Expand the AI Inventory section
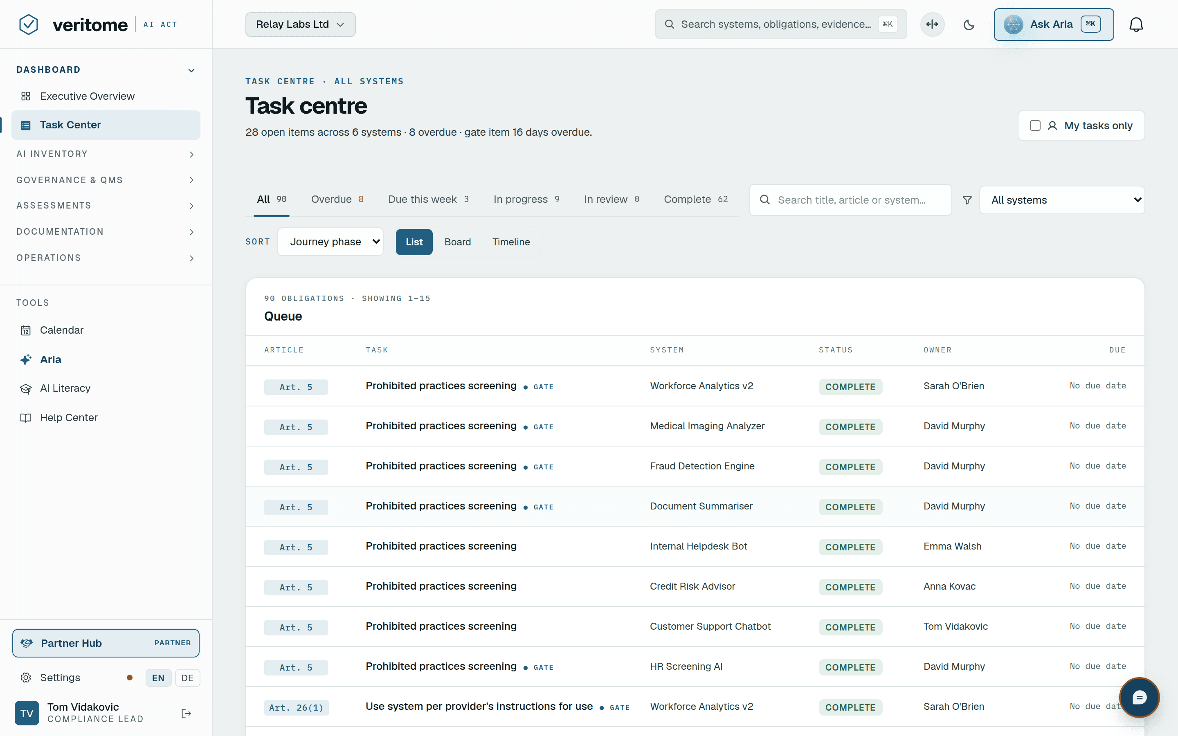Image resolution: width=1178 pixels, height=736 pixels. tap(106, 154)
